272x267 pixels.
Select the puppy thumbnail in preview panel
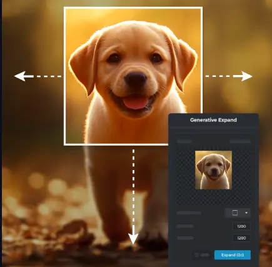tap(213, 170)
